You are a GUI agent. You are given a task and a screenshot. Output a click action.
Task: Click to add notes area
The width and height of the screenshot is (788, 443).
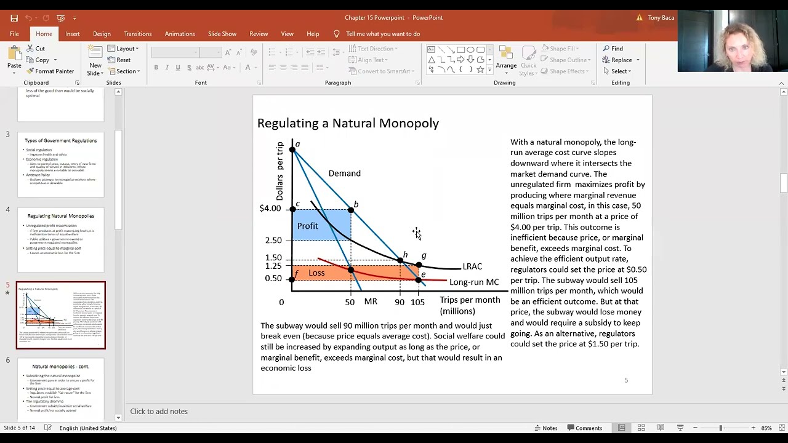159,411
